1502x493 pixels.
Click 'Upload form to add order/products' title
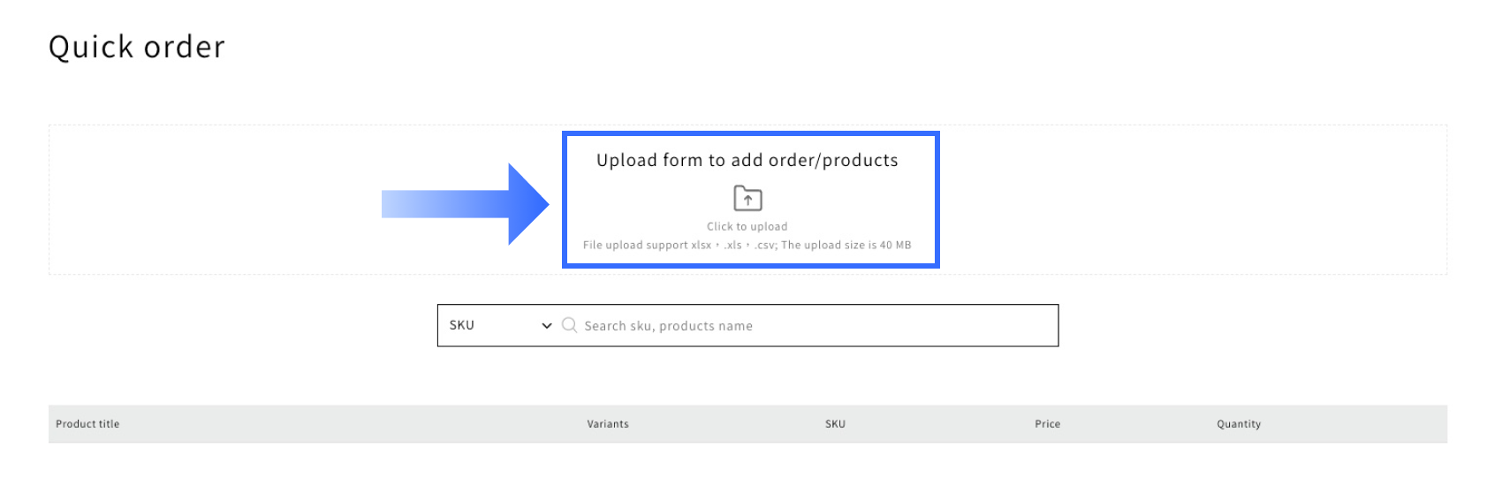pyautogui.click(x=747, y=160)
